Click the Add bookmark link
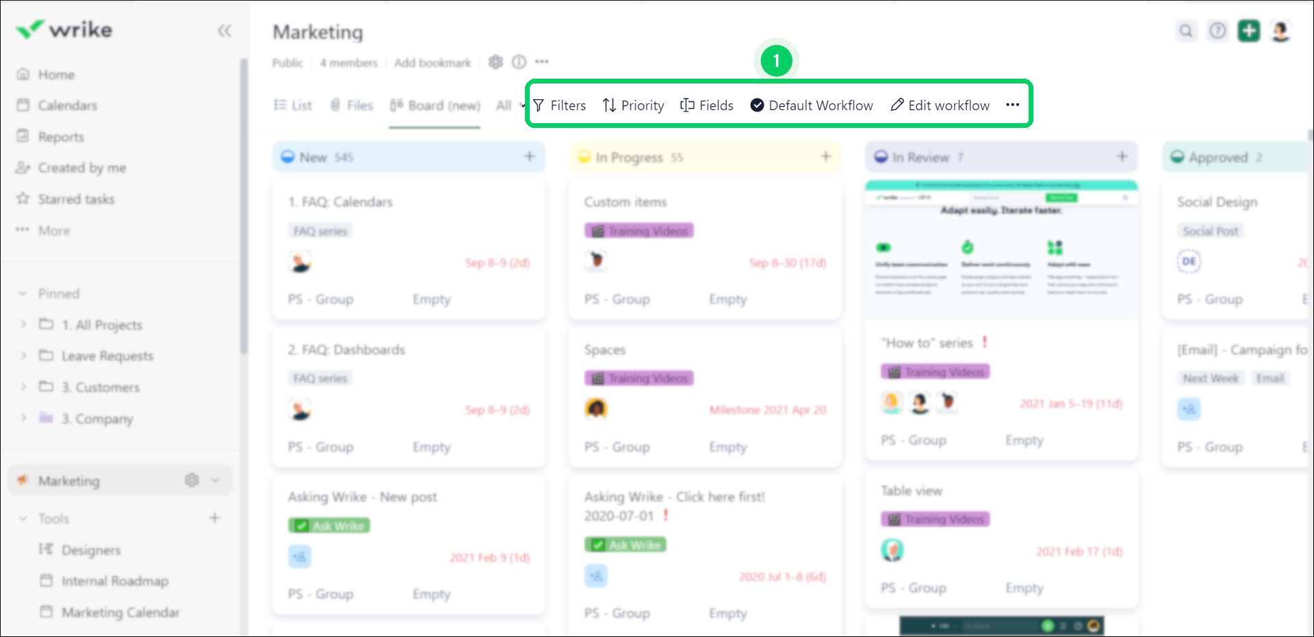Viewport: 1314px width, 637px height. tap(432, 62)
